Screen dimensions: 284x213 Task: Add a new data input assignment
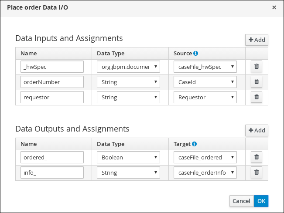257,40
